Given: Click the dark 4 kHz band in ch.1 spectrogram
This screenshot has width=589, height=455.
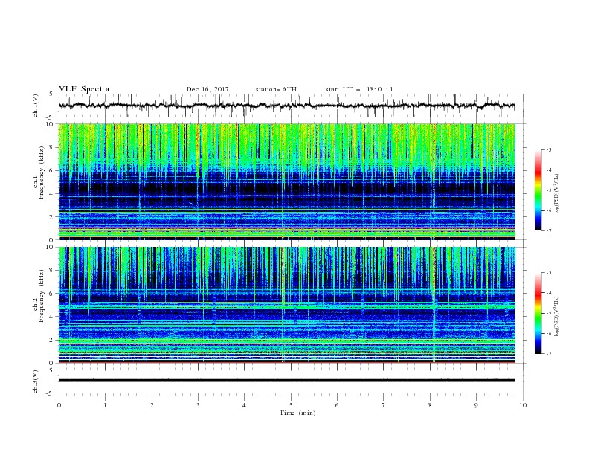Looking at the screenshot, I should pyautogui.click(x=286, y=187).
